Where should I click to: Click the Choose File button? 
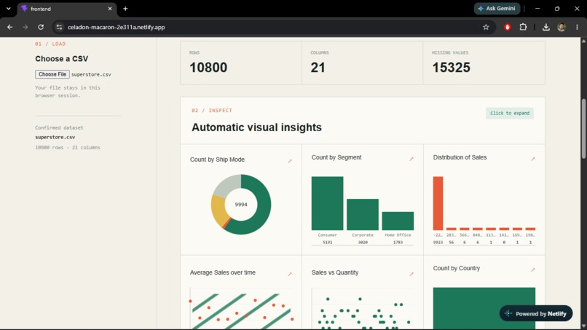tap(52, 74)
